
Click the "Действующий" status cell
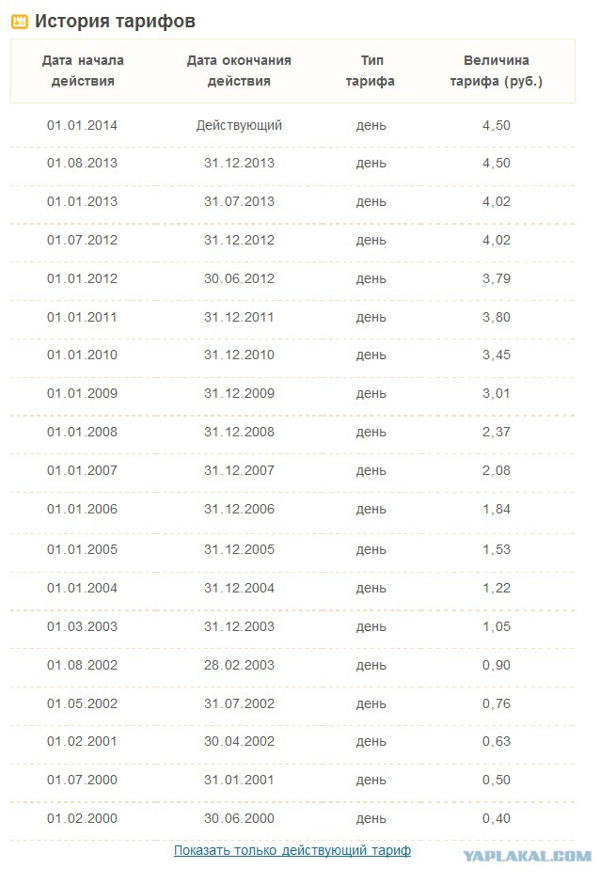(239, 125)
